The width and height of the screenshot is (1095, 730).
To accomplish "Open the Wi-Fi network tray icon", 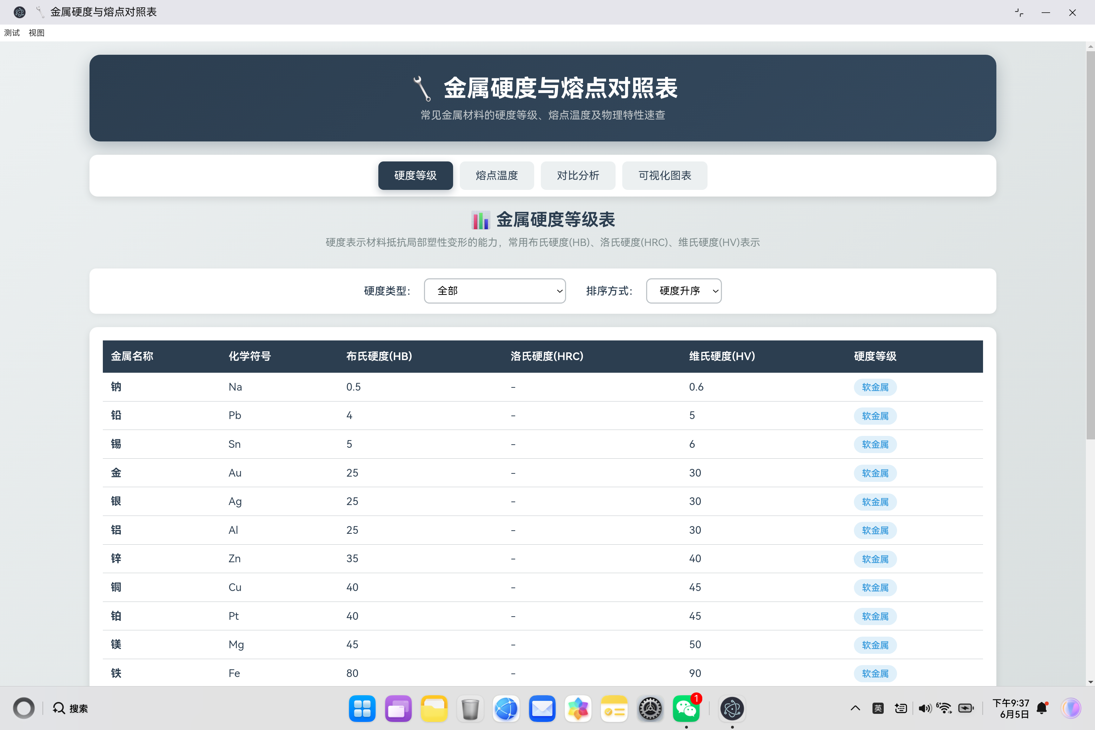I will 945,708.
